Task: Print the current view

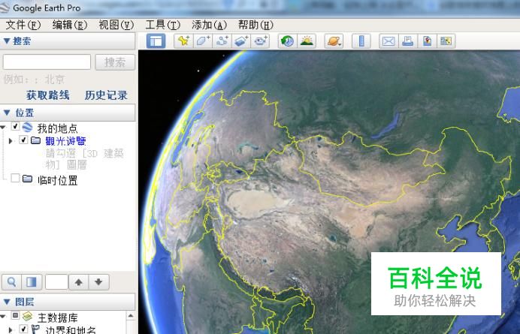Action: point(407,41)
